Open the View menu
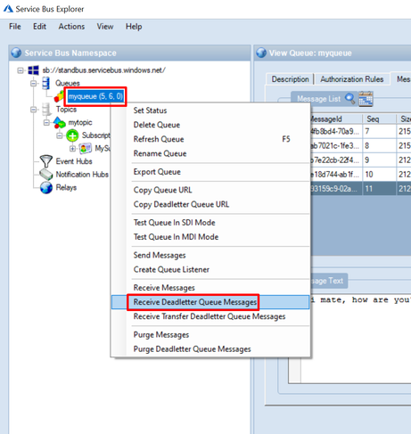The image size is (411, 434). (105, 27)
